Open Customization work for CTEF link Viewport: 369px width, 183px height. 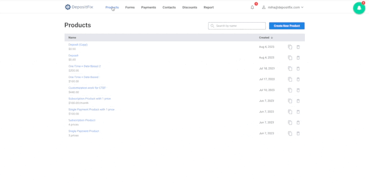pos(87,88)
